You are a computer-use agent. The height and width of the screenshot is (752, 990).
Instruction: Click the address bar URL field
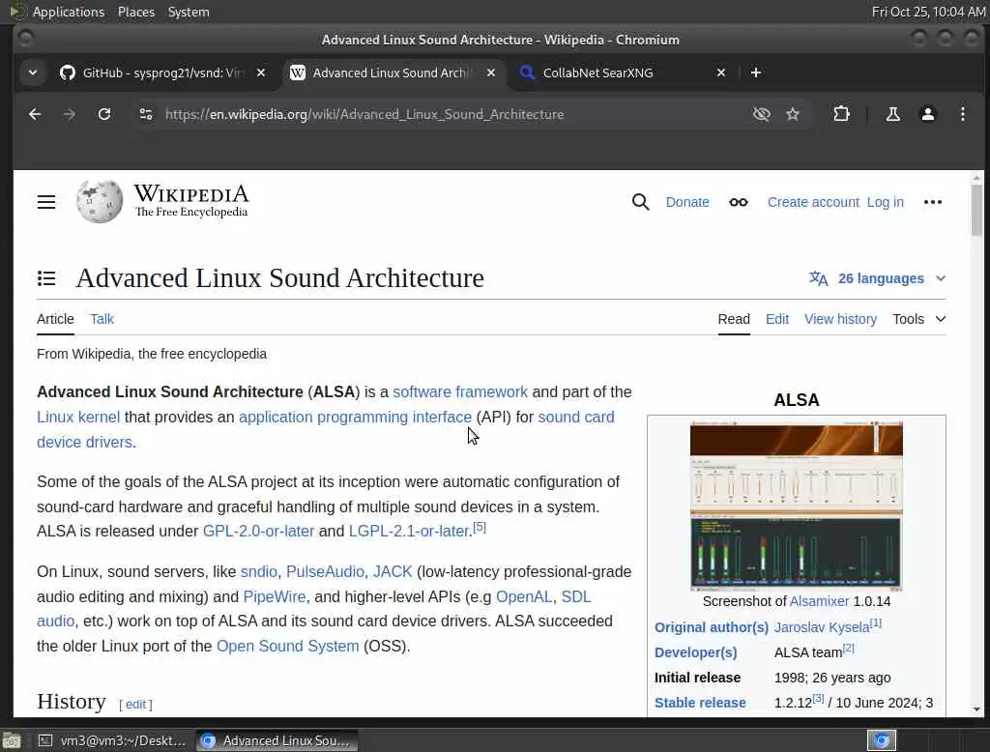tap(364, 114)
